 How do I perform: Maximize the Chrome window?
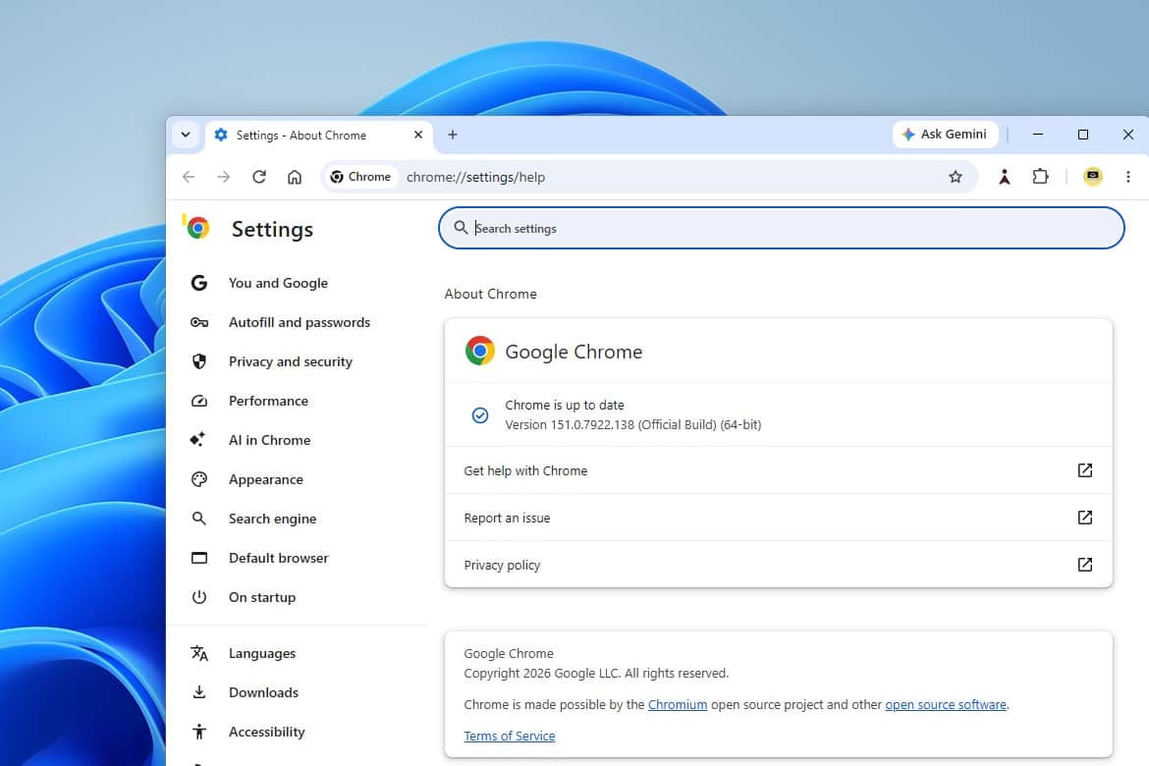pyautogui.click(x=1083, y=135)
